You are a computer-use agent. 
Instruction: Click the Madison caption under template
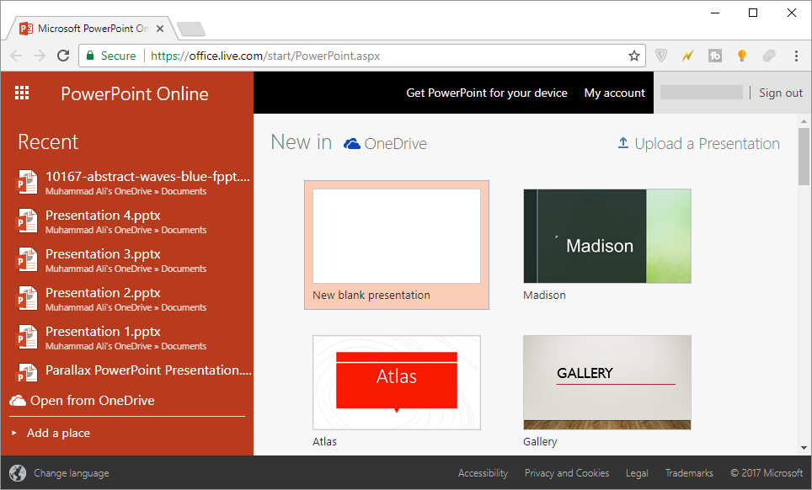[x=544, y=295]
